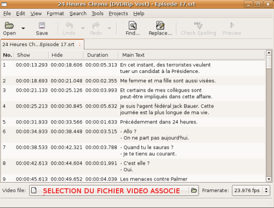Click the Preview play icon
Image resolution: width=274 pixels, height=208 pixels.
coord(232,25)
